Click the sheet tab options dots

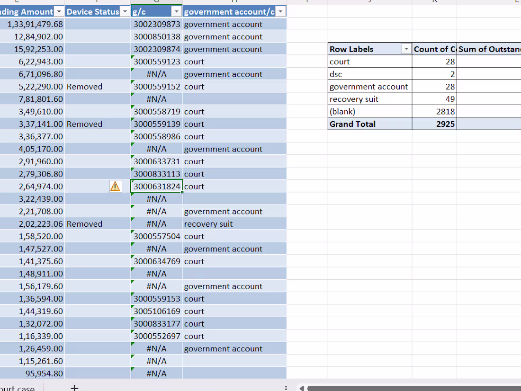(286, 388)
